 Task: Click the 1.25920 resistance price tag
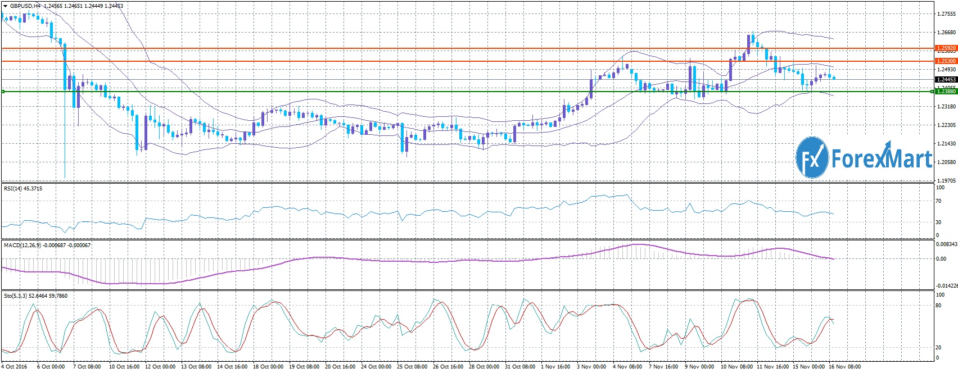tap(945, 48)
